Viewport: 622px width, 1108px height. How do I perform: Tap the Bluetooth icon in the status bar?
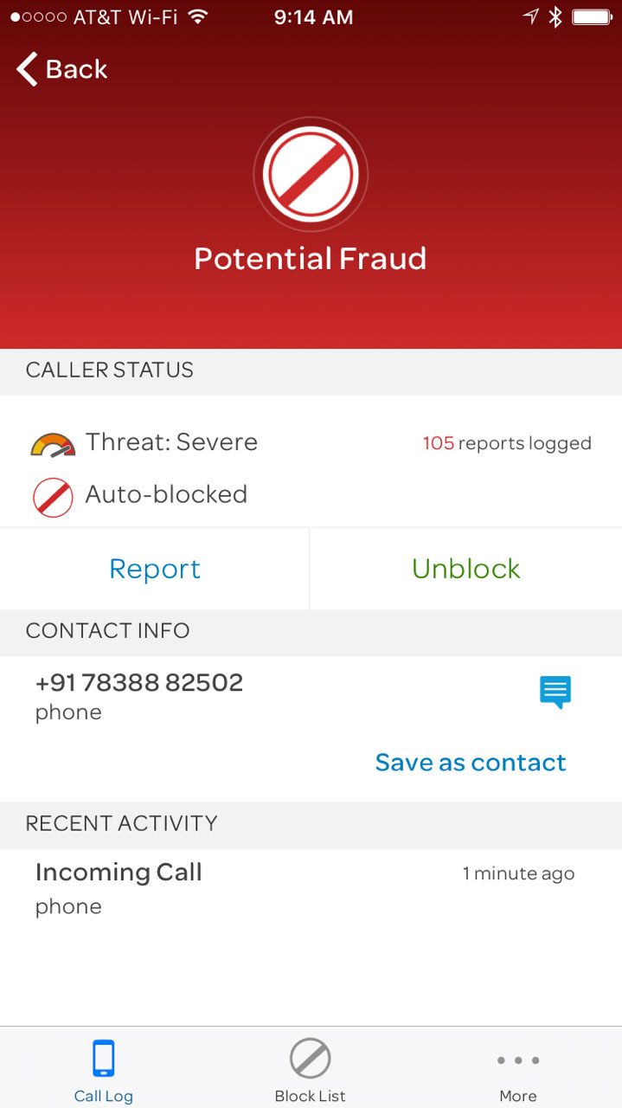[x=556, y=15]
